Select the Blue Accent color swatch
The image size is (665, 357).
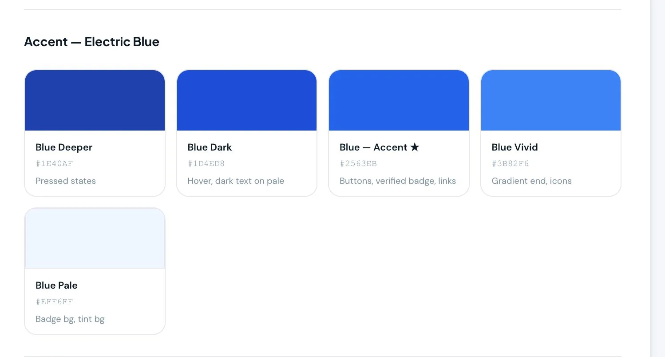click(399, 100)
